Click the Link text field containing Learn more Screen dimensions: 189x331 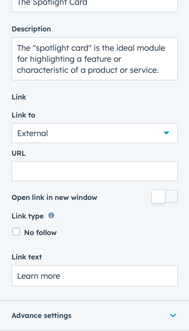pos(95,276)
